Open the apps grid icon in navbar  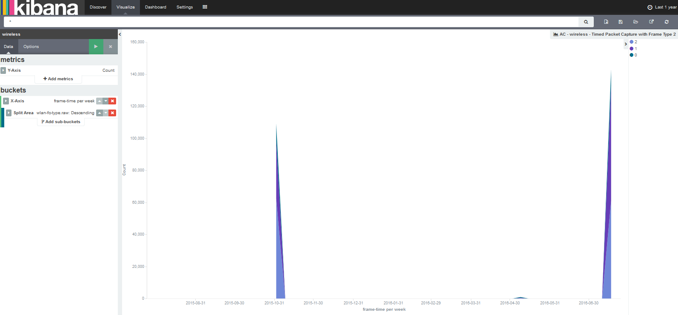[x=205, y=7]
